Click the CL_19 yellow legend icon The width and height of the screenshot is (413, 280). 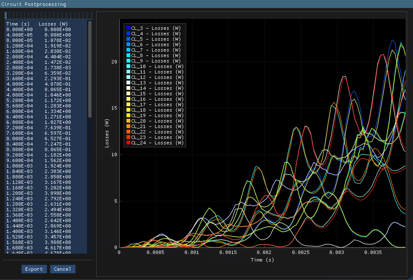[x=128, y=115]
